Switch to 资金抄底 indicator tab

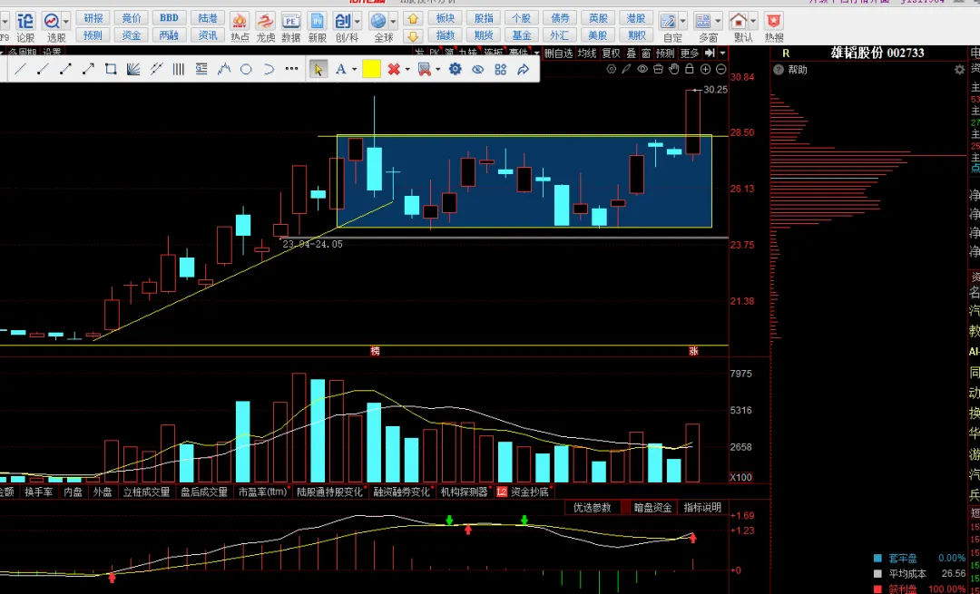point(529,492)
